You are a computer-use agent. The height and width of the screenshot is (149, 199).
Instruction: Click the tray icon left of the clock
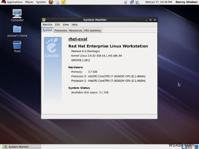click(x=138, y=2)
